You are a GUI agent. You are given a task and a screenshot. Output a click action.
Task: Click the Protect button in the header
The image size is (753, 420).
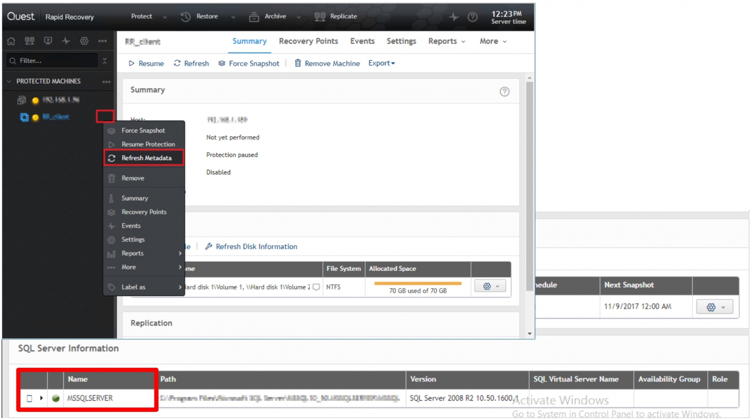141,16
